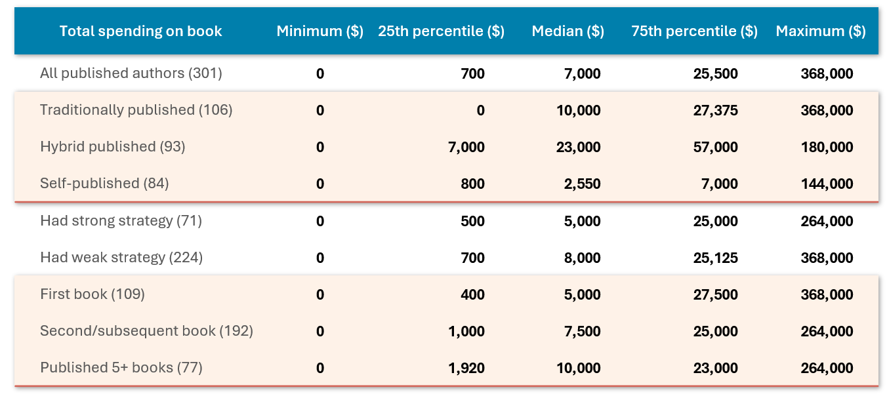Click the 'First book (109)' row label

93,294
